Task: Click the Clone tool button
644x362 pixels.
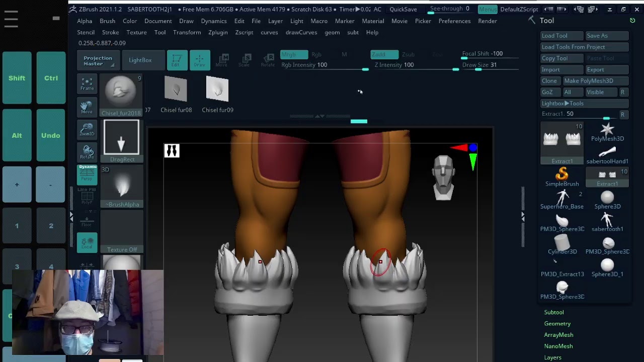Action: [550, 81]
